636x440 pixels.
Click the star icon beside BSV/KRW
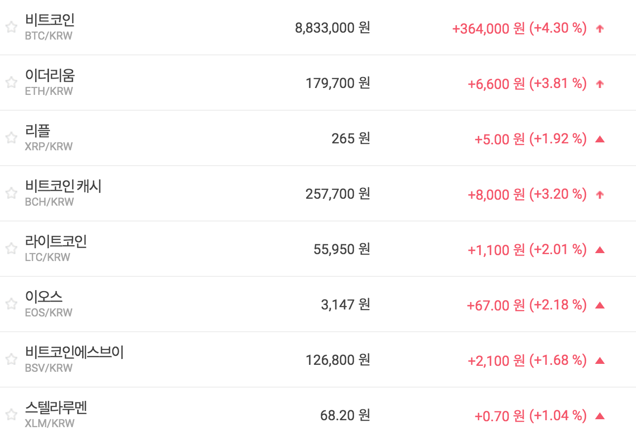tap(11, 360)
